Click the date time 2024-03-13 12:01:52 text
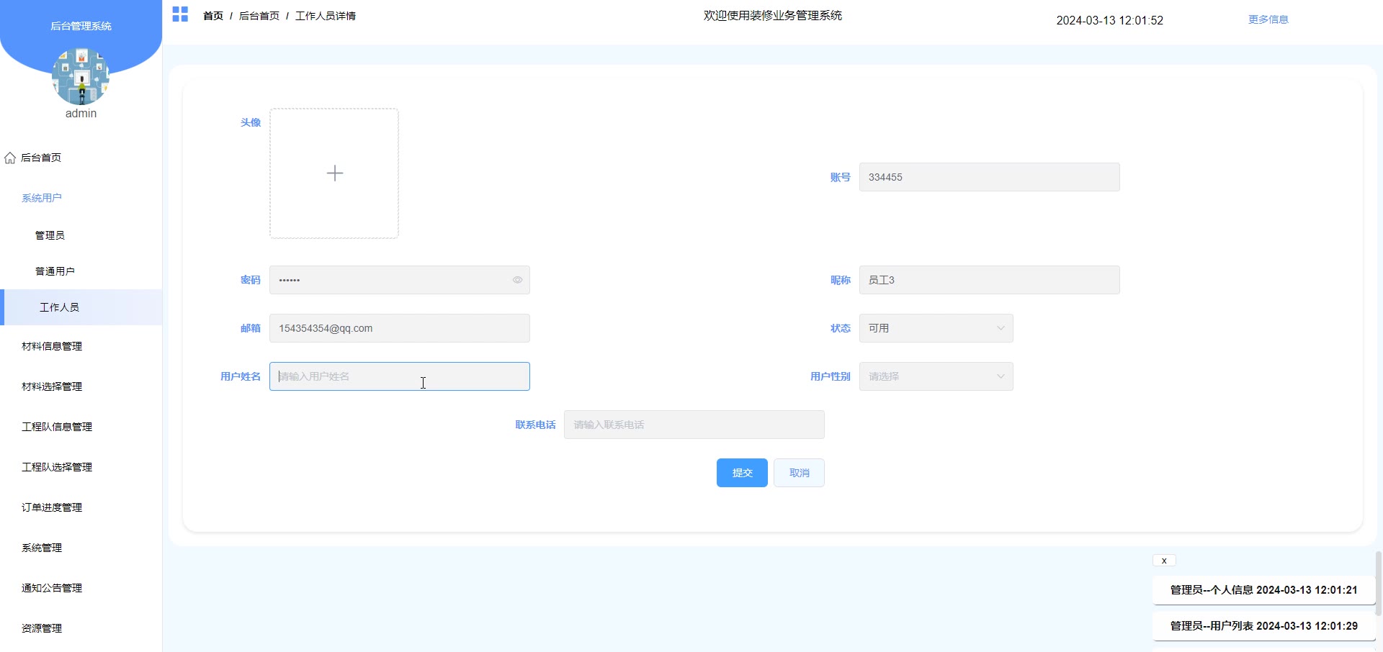This screenshot has width=1383, height=652. pyautogui.click(x=1109, y=20)
